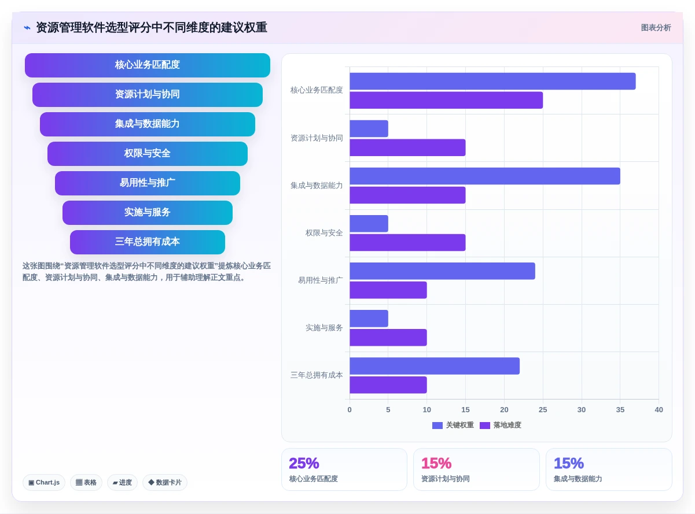Click the x-axis tick value 40
The height and width of the screenshot is (514, 695).
tap(659, 410)
